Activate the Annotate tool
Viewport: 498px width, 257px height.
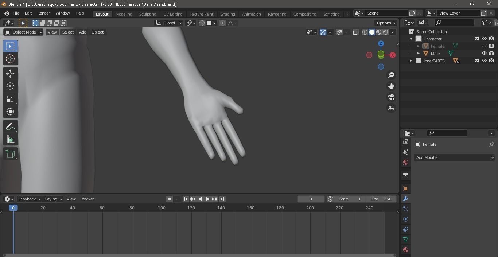pos(10,126)
